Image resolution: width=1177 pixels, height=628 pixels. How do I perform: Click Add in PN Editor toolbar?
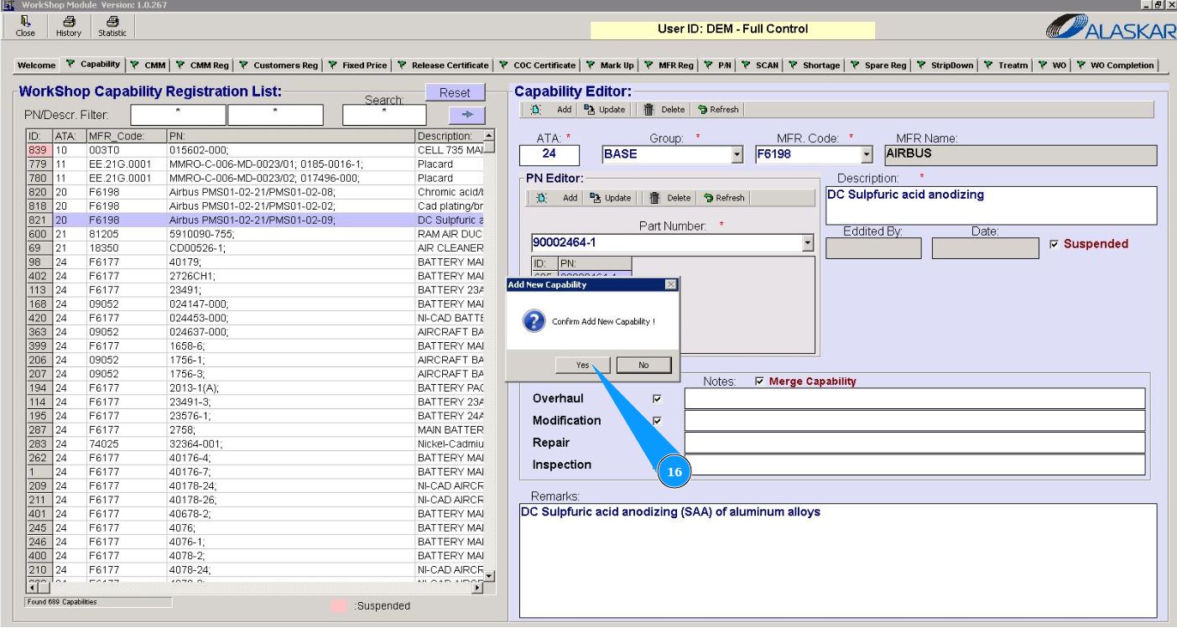[558, 198]
